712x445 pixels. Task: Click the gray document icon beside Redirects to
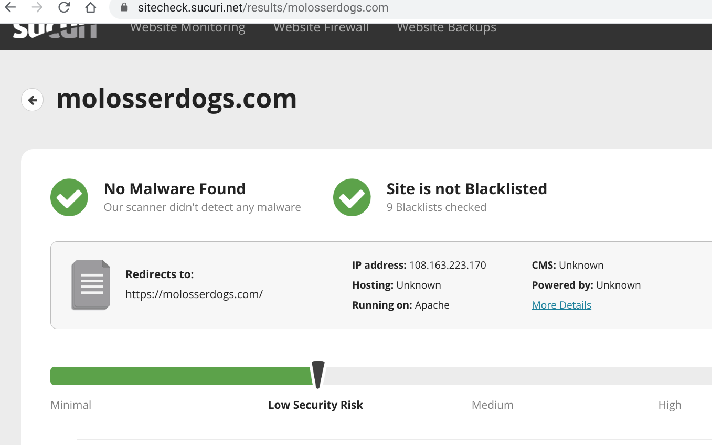91,285
